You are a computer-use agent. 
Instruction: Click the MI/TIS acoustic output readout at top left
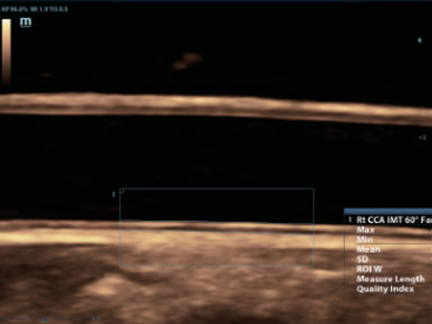coord(35,9)
